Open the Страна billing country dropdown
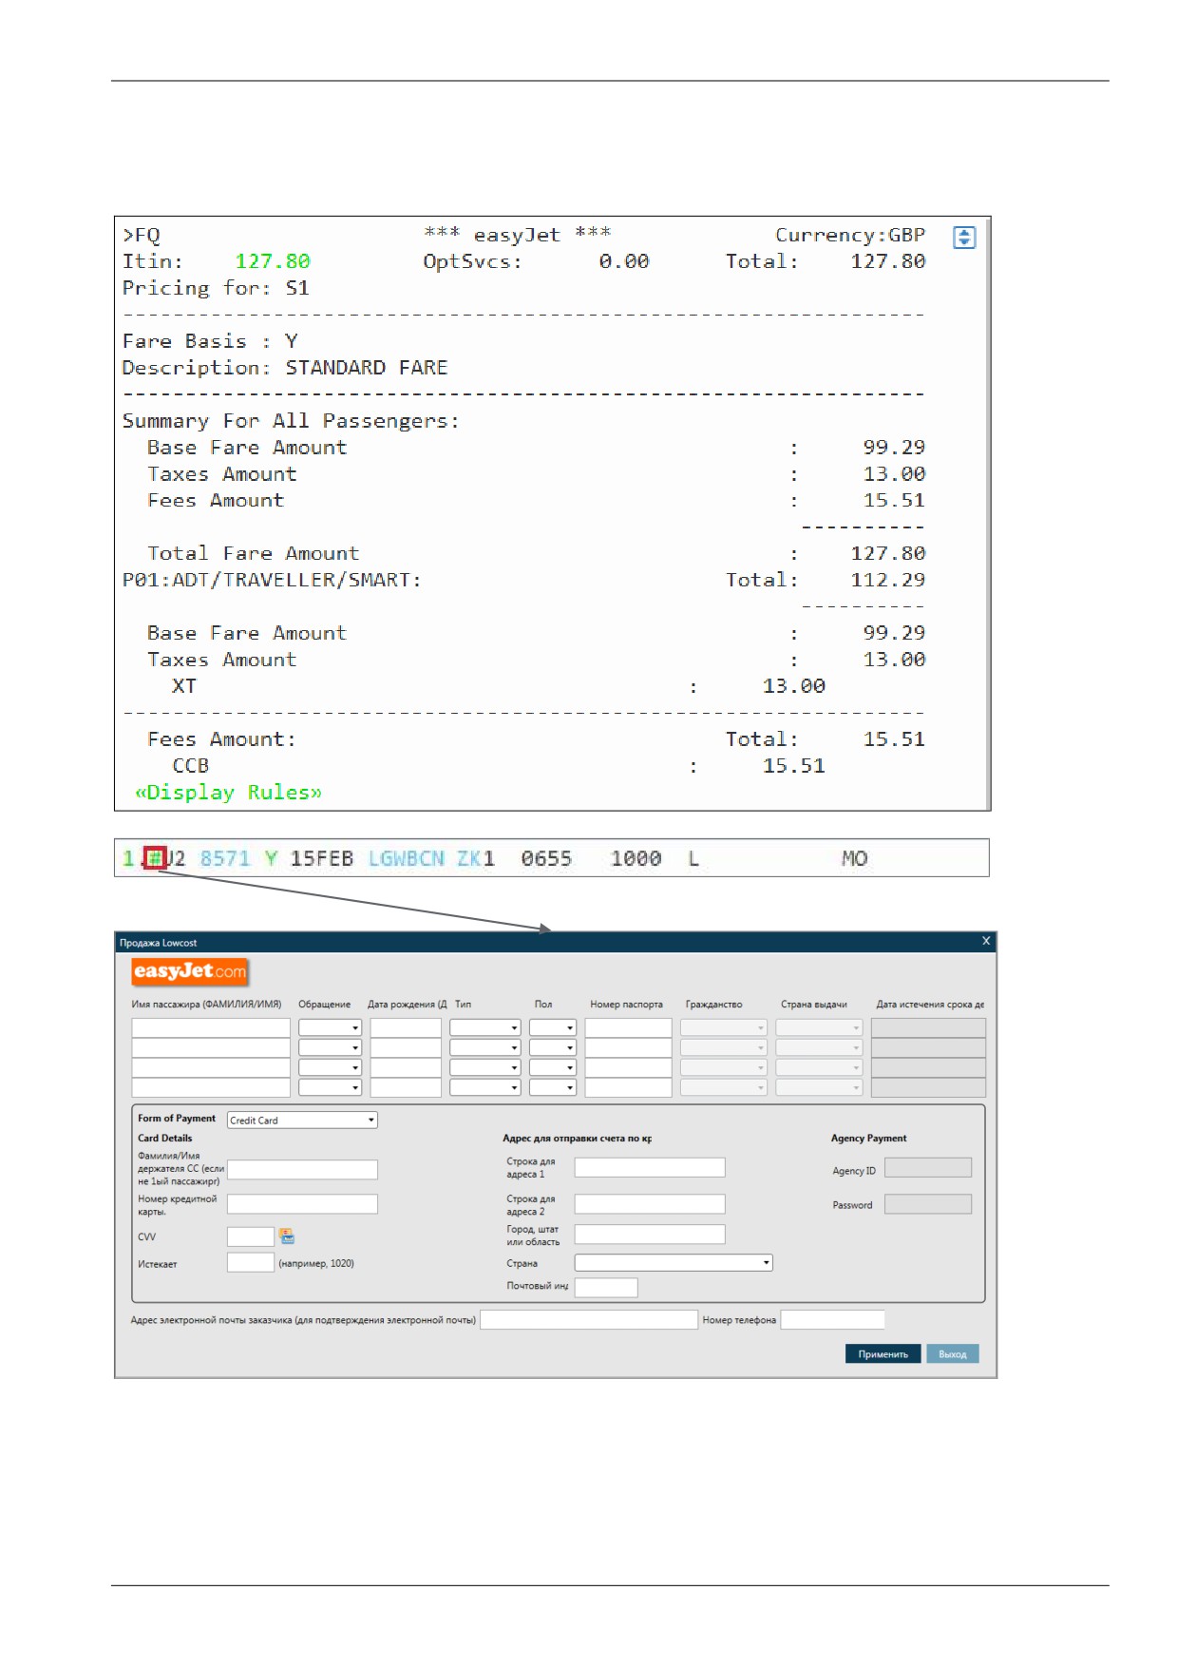This screenshot has width=1177, height=1667. click(674, 1263)
